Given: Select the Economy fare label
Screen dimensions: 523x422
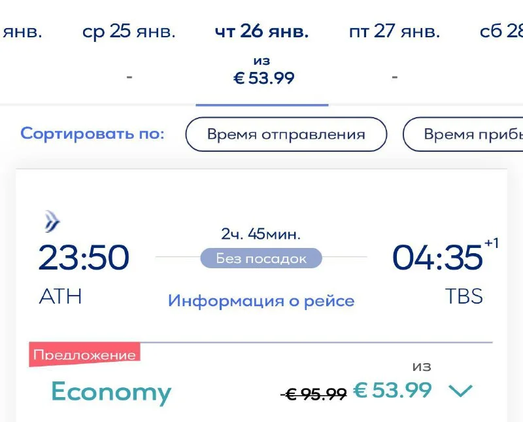Looking at the screenshot, I should click(x=111, y=392).
